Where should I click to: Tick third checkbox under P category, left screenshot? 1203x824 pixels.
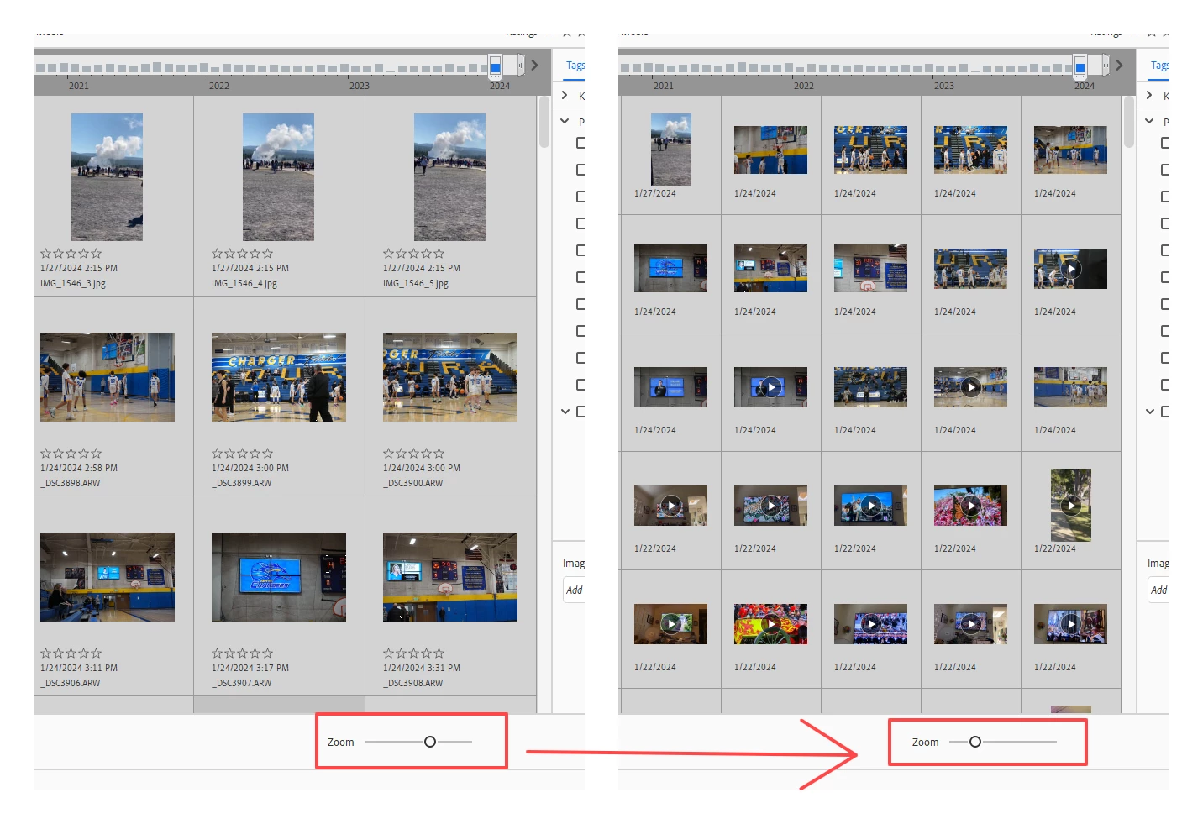pos(580,197)
